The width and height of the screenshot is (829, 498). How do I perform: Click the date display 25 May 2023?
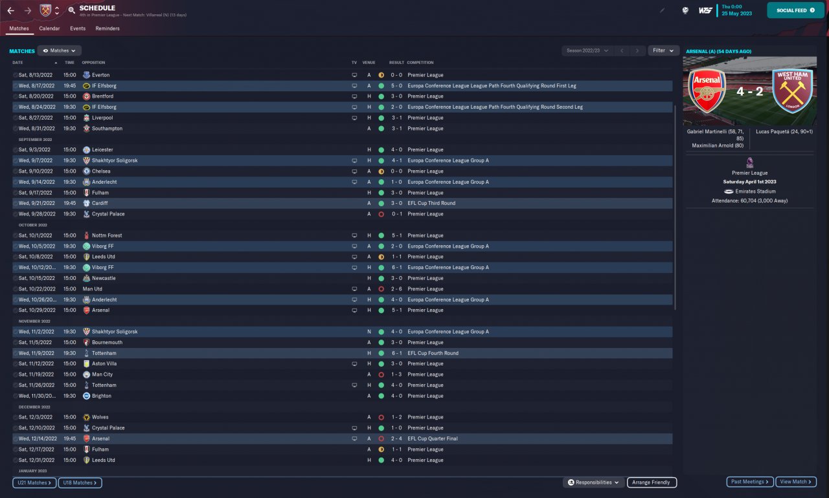coord(736,14)
